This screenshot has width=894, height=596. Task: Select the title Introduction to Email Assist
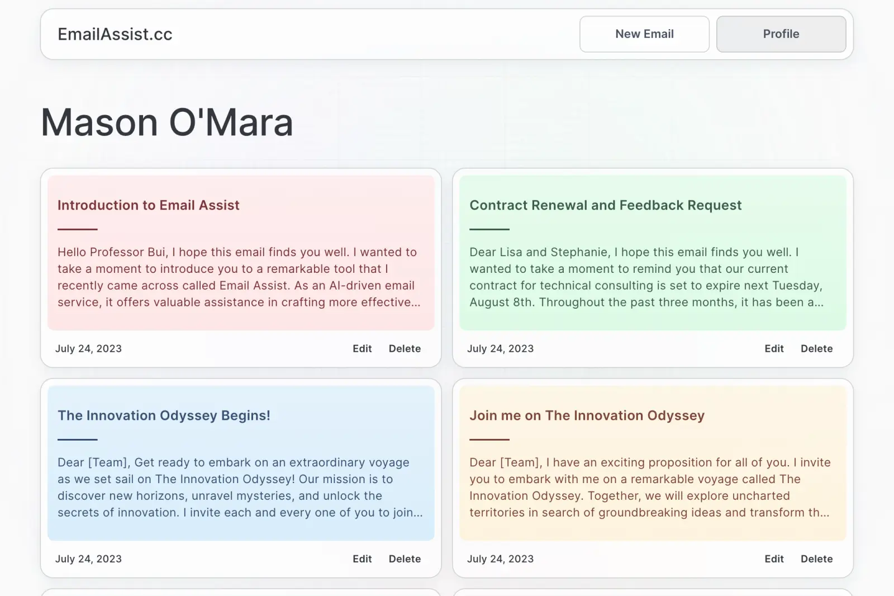pyautogui.click(x=148, y=205)
